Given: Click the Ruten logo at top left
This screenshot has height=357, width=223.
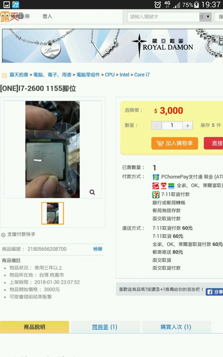Looking at the screenshot, I should [x=10, y=17].
